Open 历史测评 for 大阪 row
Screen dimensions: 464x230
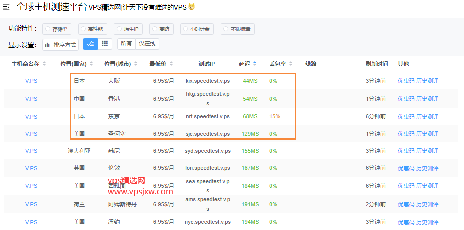coord(427,81)
